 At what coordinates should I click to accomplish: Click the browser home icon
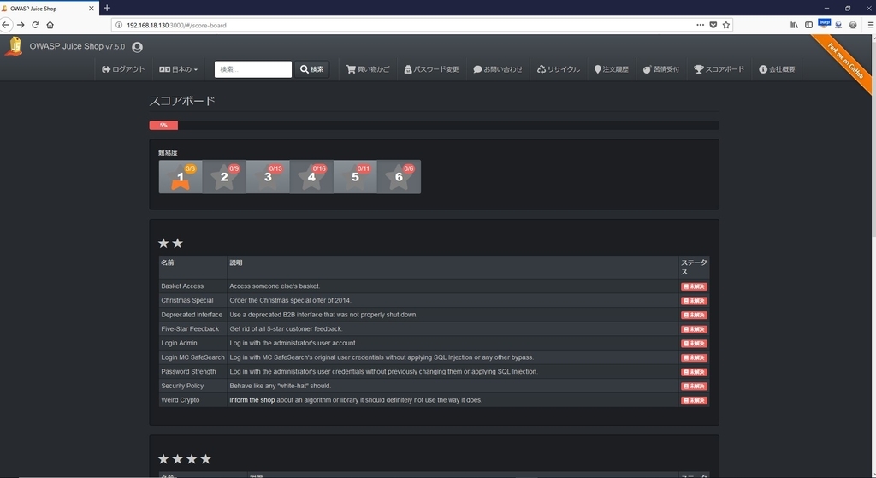click(50, 25)
